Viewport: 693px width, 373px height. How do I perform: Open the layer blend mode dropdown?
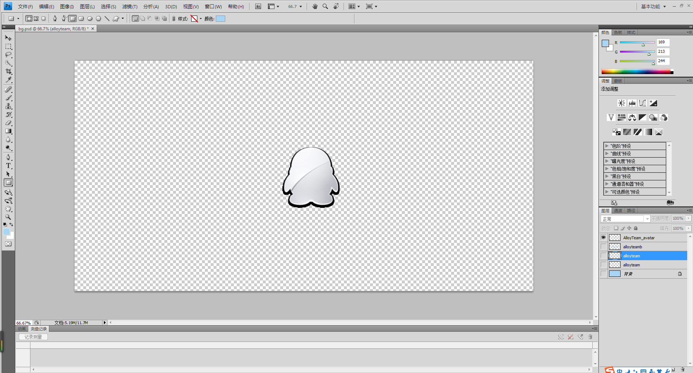point(626,219)
